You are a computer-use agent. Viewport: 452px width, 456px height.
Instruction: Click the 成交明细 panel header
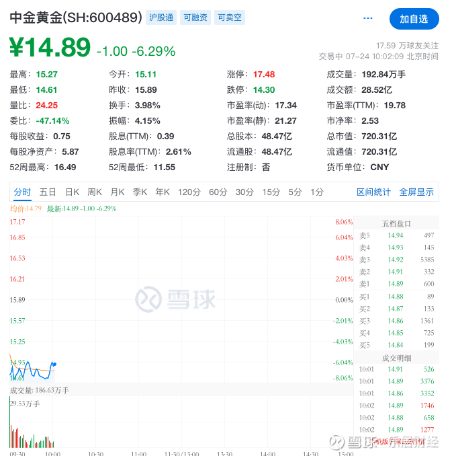(396, 358)
